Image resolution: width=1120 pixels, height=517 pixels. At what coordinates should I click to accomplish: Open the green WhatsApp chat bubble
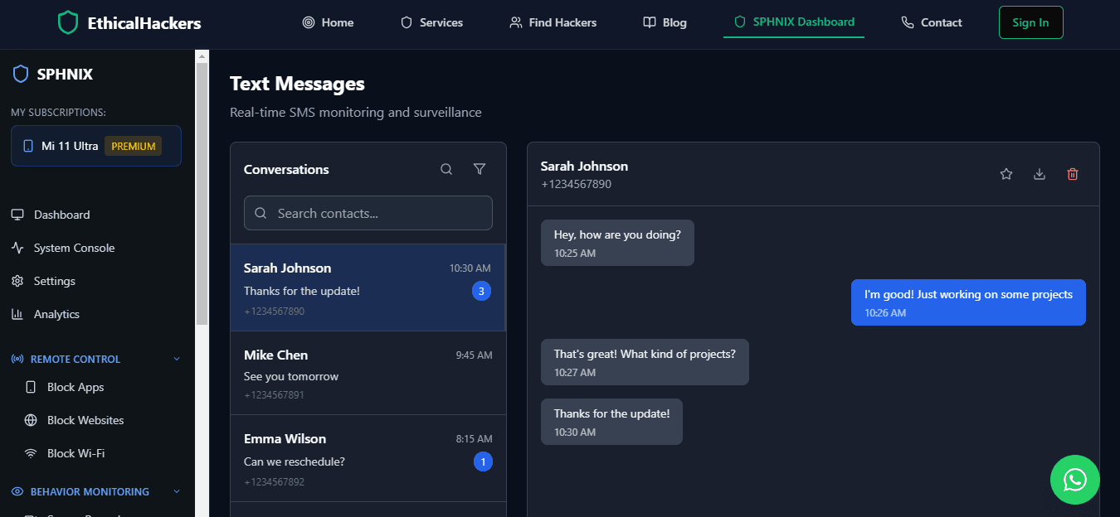click(1074, 480)
